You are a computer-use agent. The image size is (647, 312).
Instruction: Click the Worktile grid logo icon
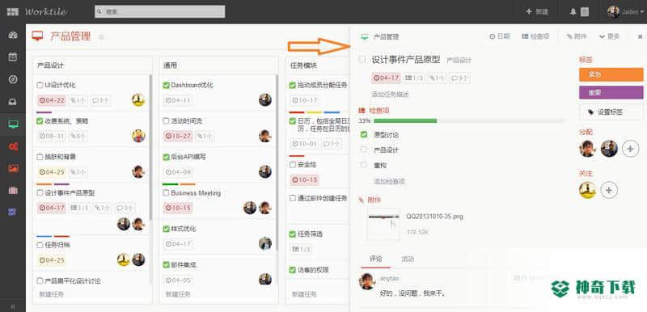pyautogui.click(x=13, y=11)
